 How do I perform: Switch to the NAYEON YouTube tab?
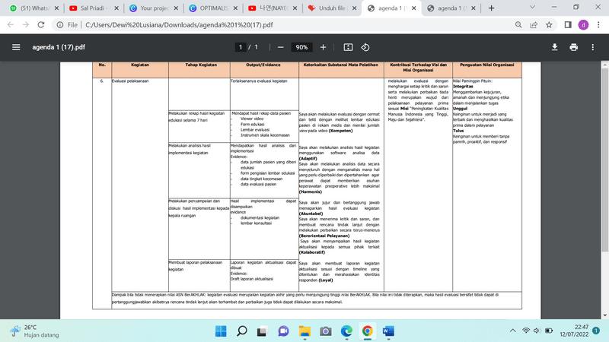pyautogui.click(x=273, y=8)
